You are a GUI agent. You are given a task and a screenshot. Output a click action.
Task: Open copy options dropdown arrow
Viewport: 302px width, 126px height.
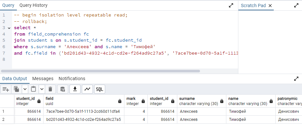point(25,89)
